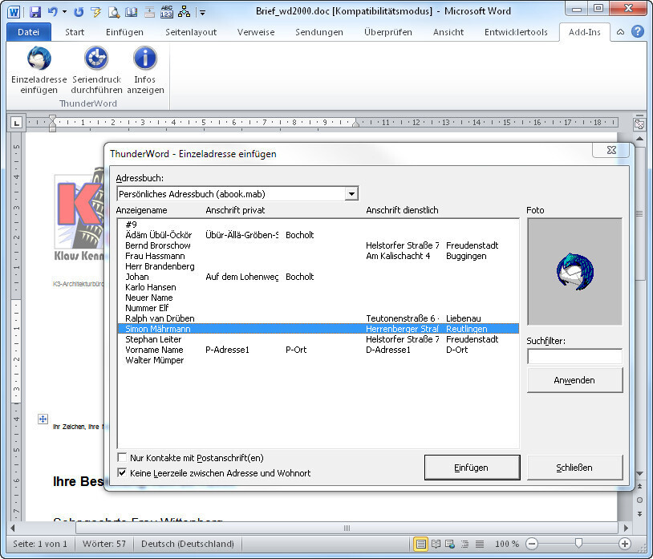Switch to print layout view icon
This screenshot has width=653, height=559.
click(x=421, y=544)
